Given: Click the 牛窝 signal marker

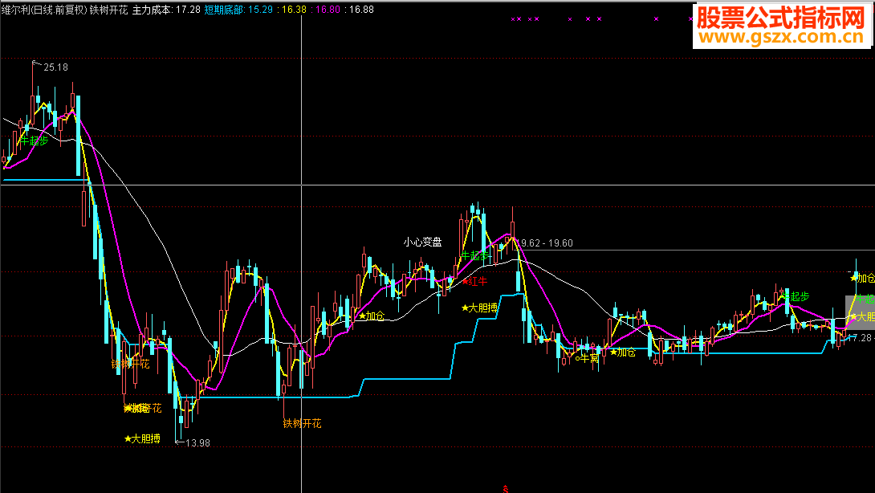Looking at the screenshot, I should [587, 358].
